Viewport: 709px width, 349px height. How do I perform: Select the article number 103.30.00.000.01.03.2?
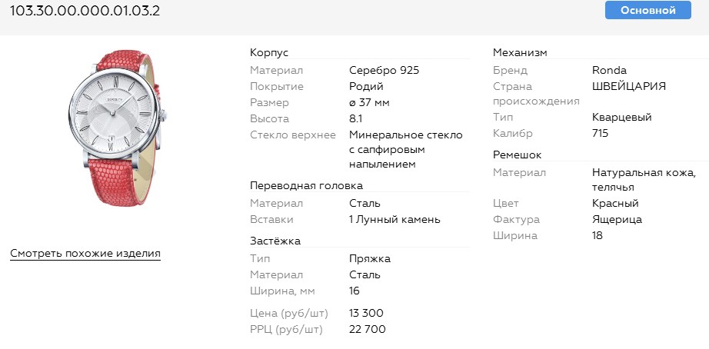[x=85, y=11]
